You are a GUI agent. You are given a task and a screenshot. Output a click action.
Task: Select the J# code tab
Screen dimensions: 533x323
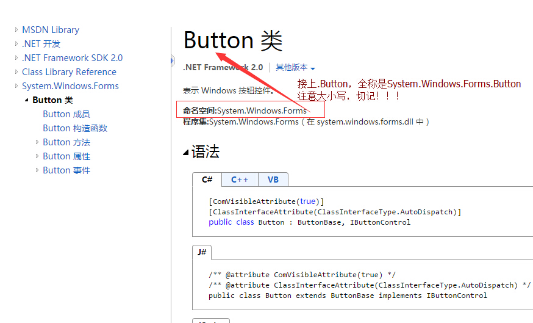pyautogui.click(x=202, y=252)
